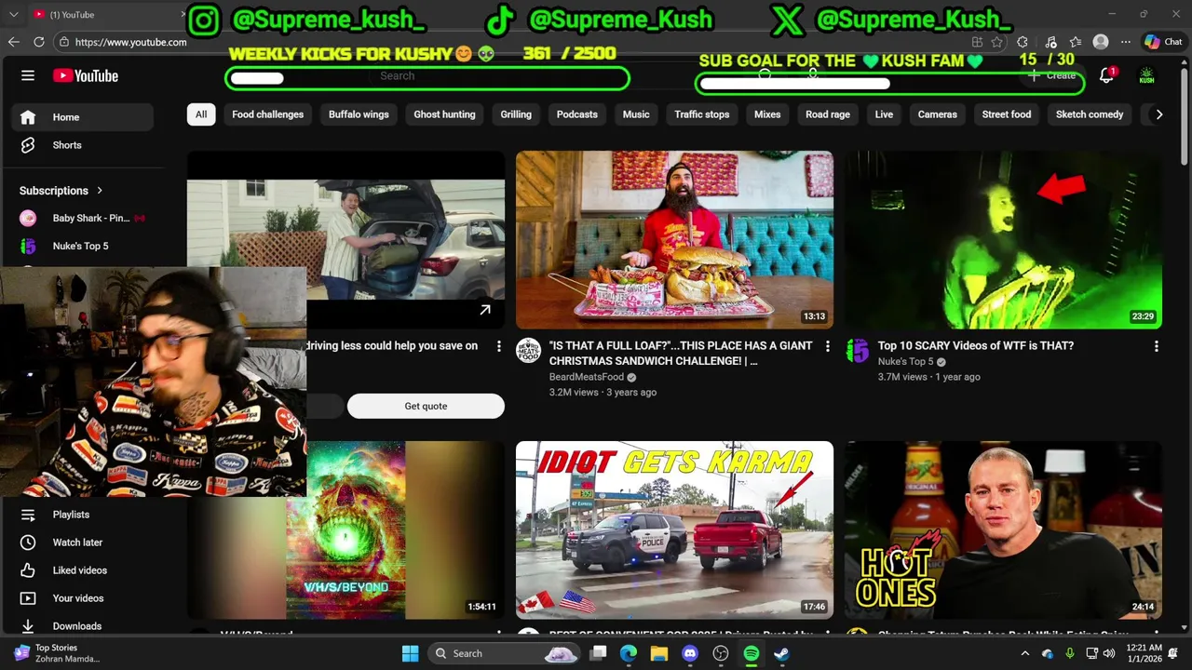Screen dimensions: 1192x670
Task: Click the taskbar Search box
Action: click(x=506, y=653)
